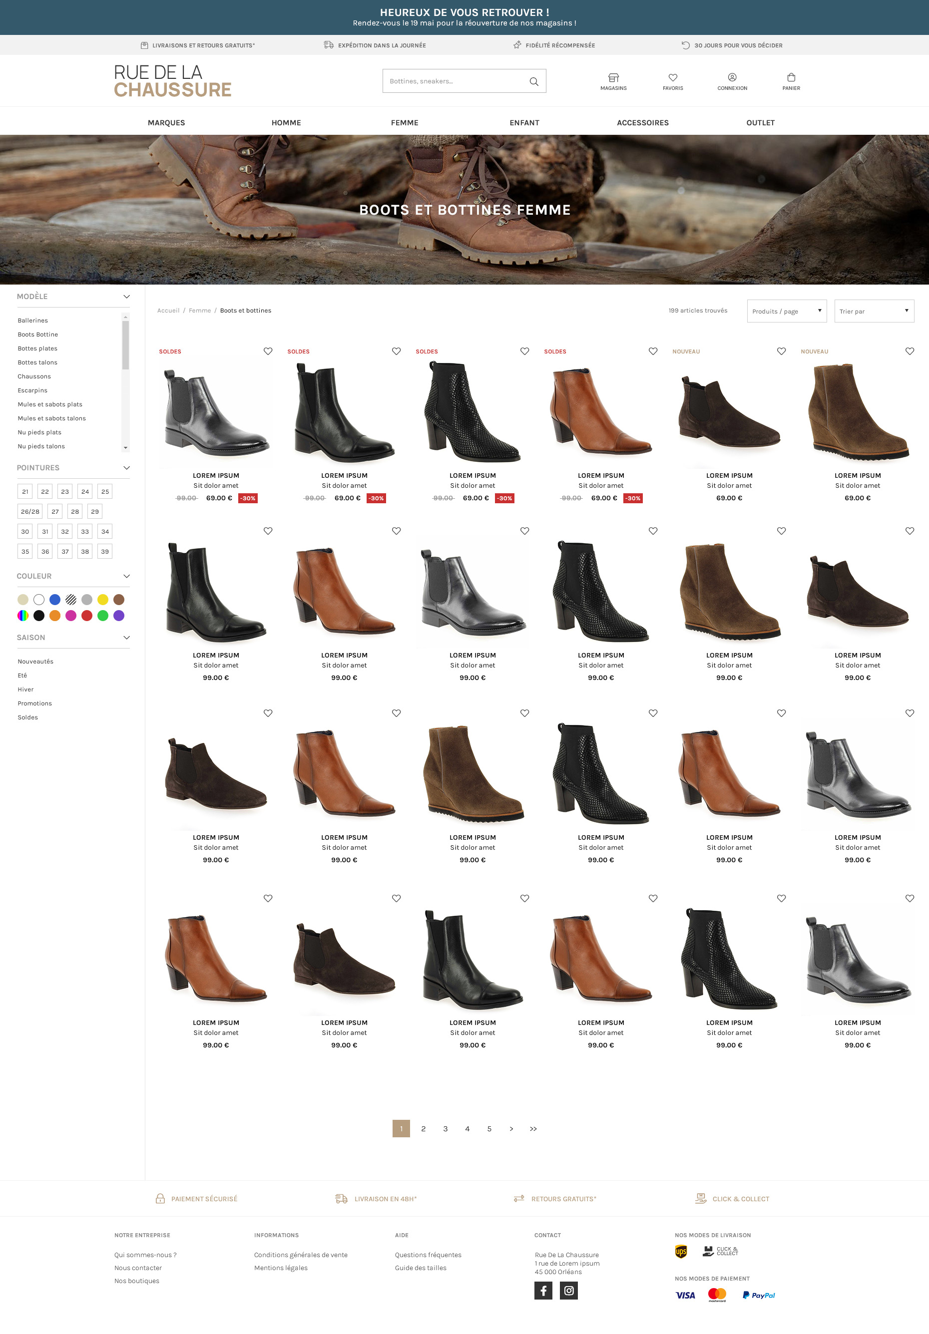Screen dimensions: 929x1334
Task: Favorite the first Soldes boot with heart icon
Action: click(x=268, y=351)
